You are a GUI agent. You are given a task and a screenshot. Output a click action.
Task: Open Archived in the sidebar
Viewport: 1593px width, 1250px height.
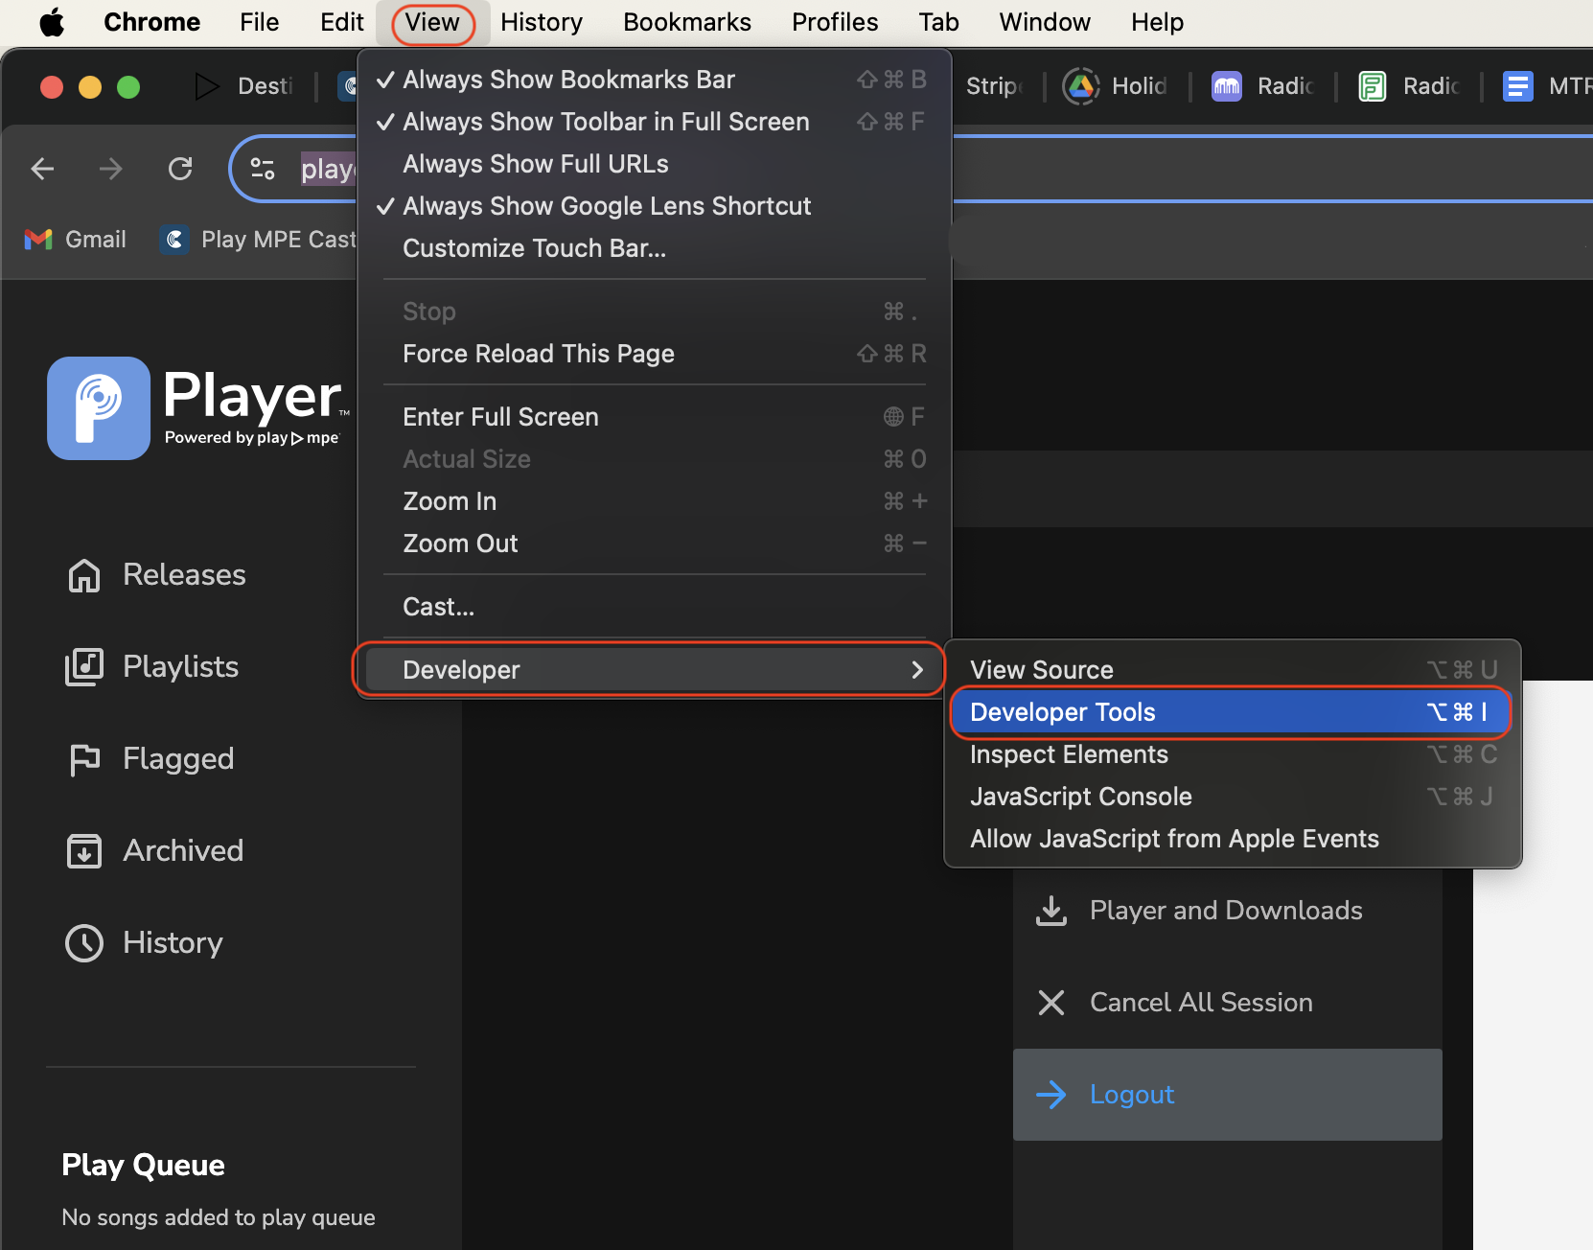coord(156,851)
